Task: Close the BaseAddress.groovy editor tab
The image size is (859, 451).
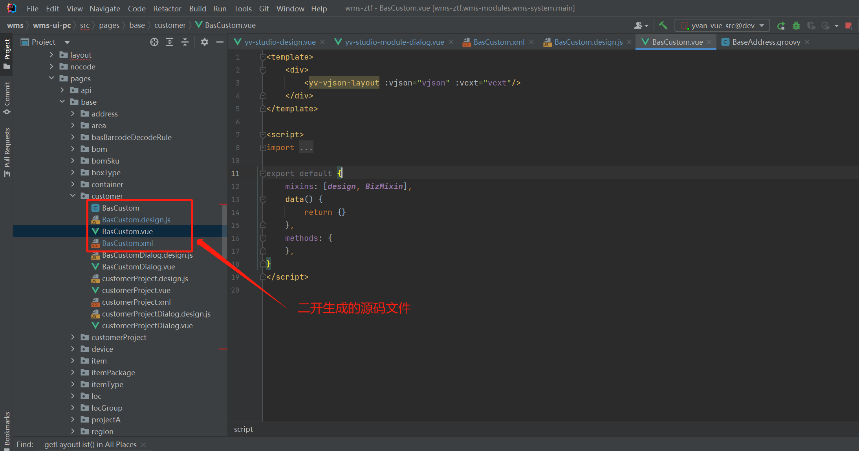Action: click(807, 42)
